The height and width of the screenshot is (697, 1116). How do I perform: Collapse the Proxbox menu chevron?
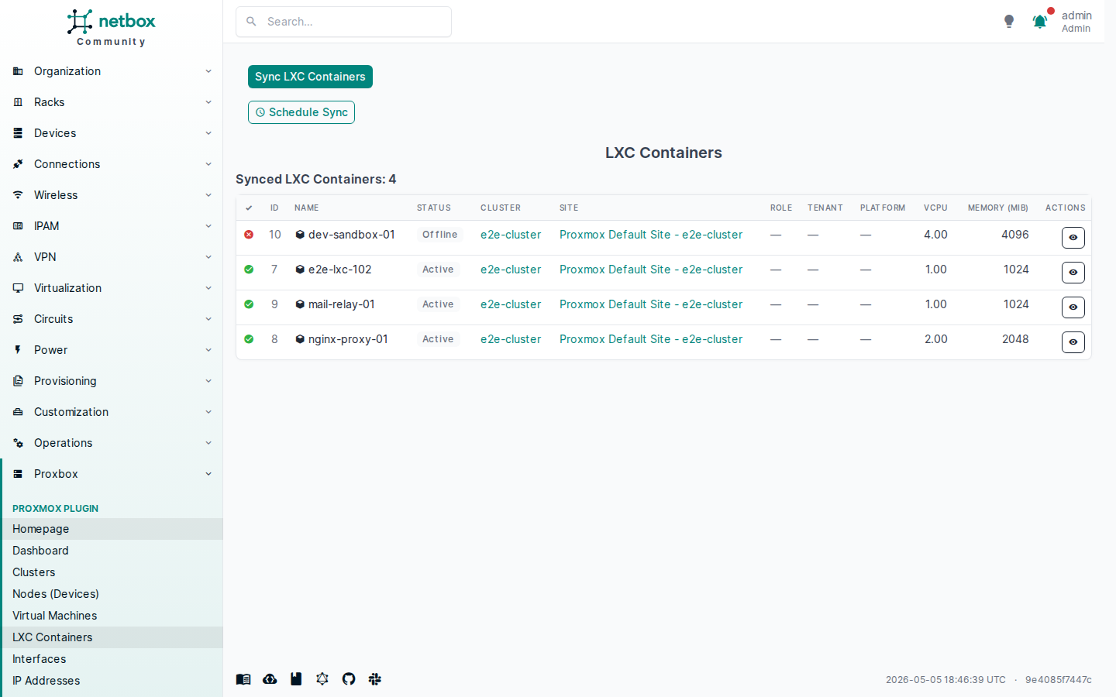[x=208, y=474]
